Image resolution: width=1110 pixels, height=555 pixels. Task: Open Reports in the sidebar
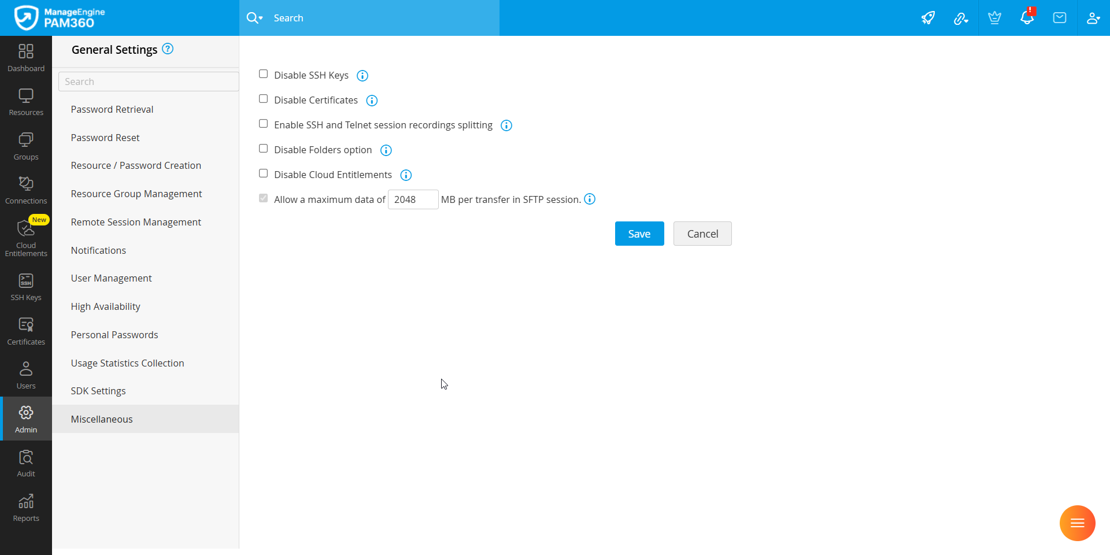(x=26, y=508)
